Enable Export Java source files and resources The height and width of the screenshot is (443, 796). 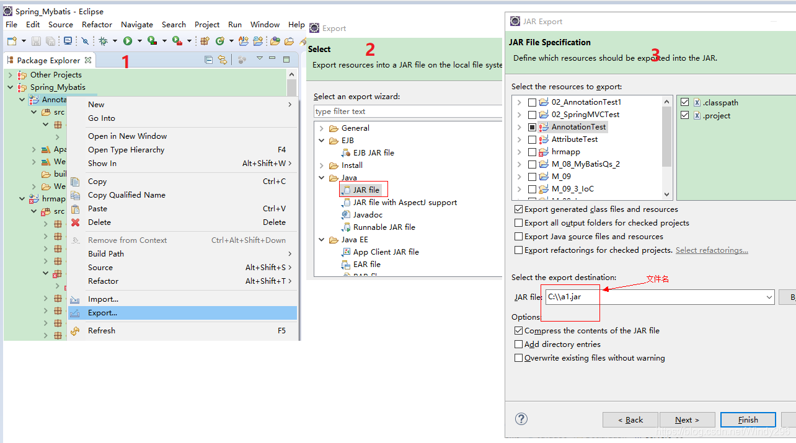(518, 237)
